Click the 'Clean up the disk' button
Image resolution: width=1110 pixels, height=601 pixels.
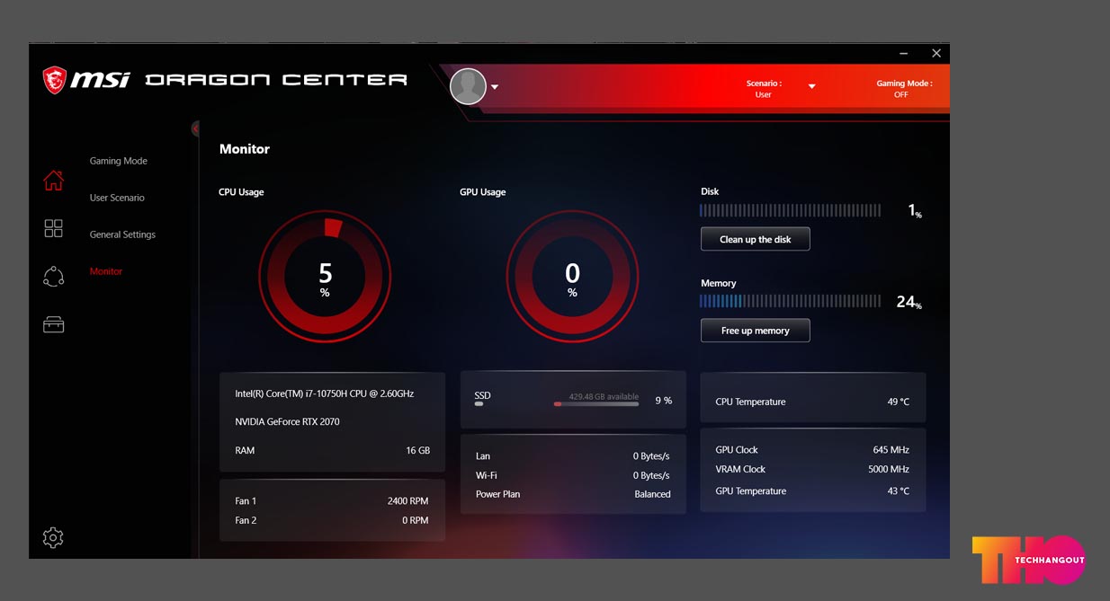[756, 239]
